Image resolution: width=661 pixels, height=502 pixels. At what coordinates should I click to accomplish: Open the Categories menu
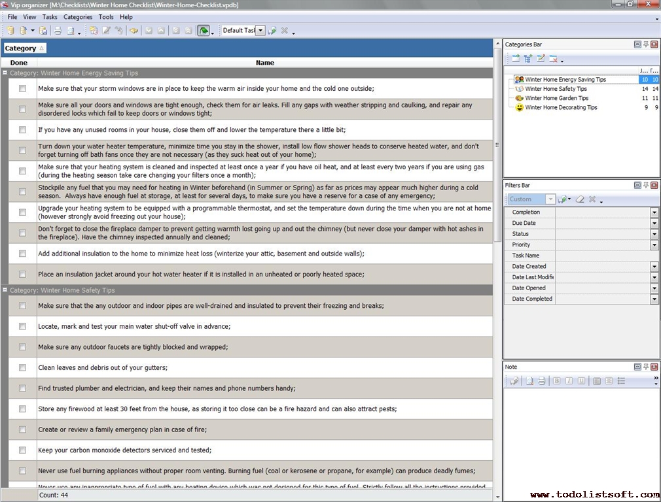pyautogui.click(x=77, y=17)
